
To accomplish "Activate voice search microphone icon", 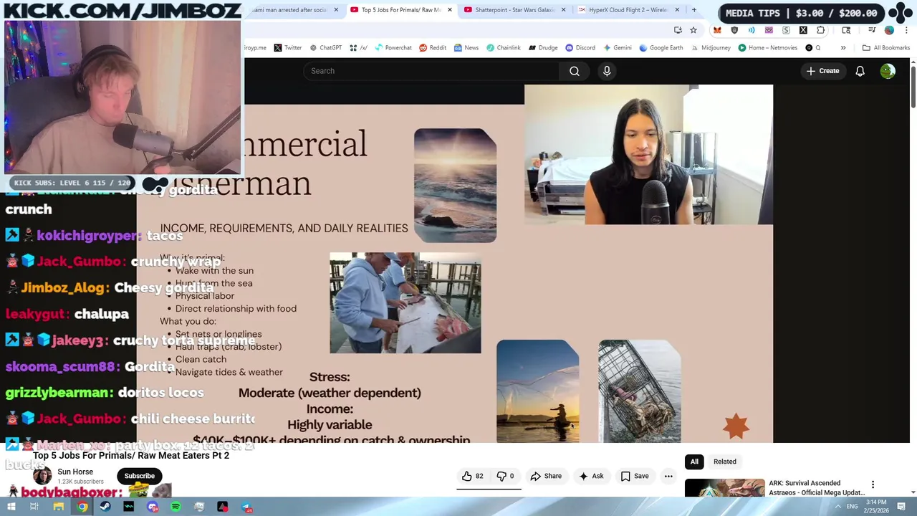I will [x=607, y=71].
